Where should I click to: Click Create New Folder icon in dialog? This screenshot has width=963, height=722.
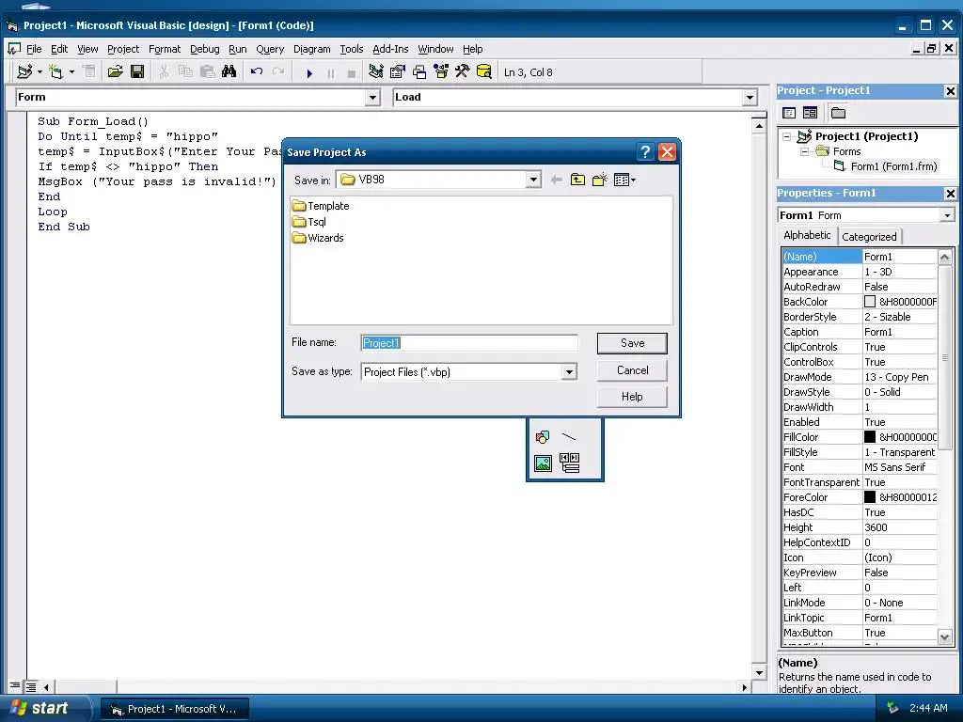[599, 180]
